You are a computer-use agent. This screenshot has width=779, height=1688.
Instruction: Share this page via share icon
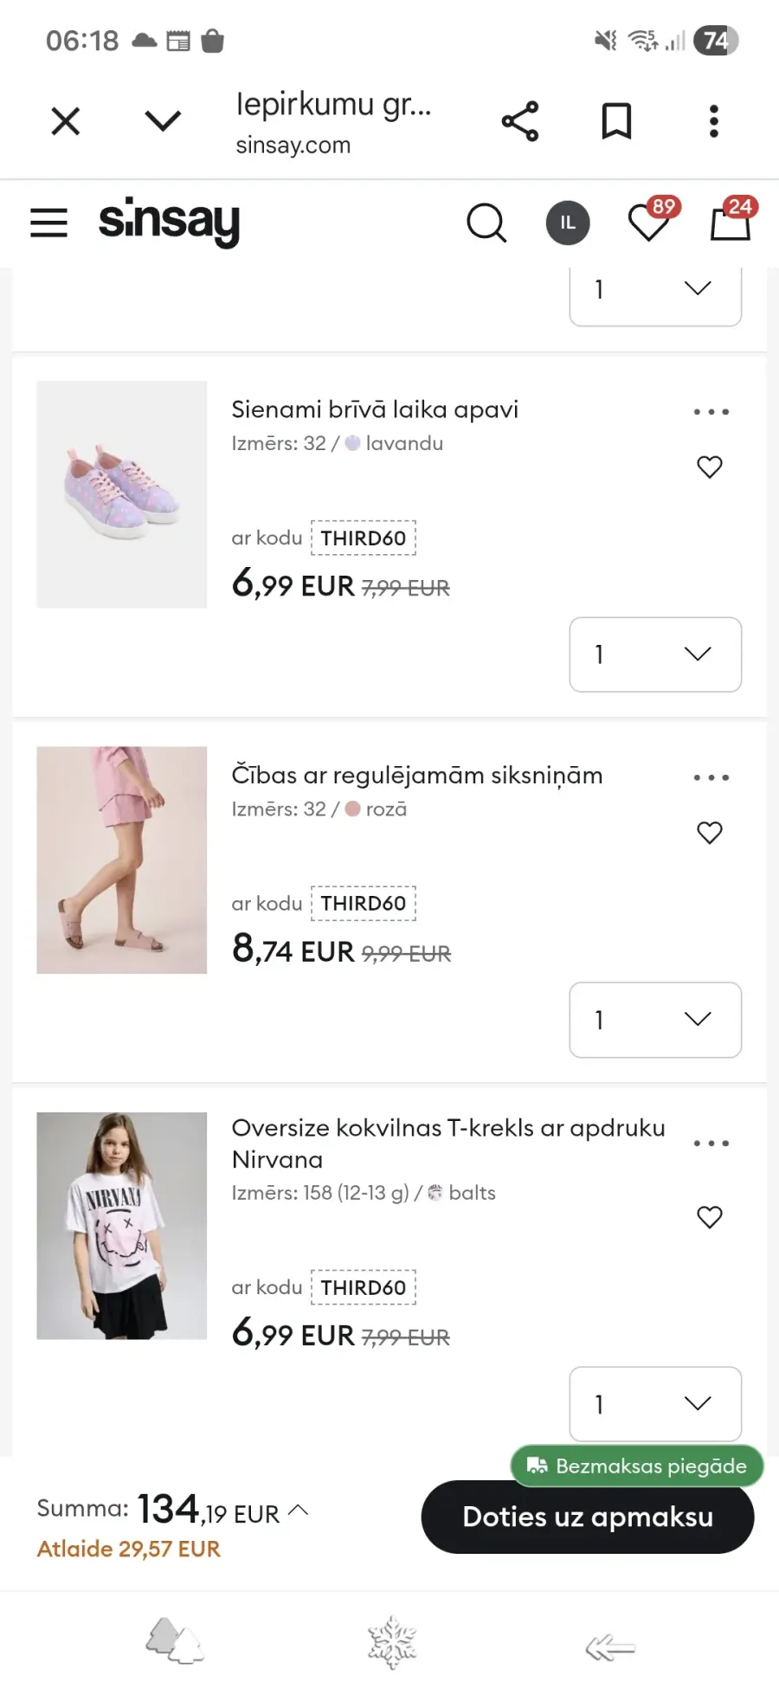coord(520,121)
